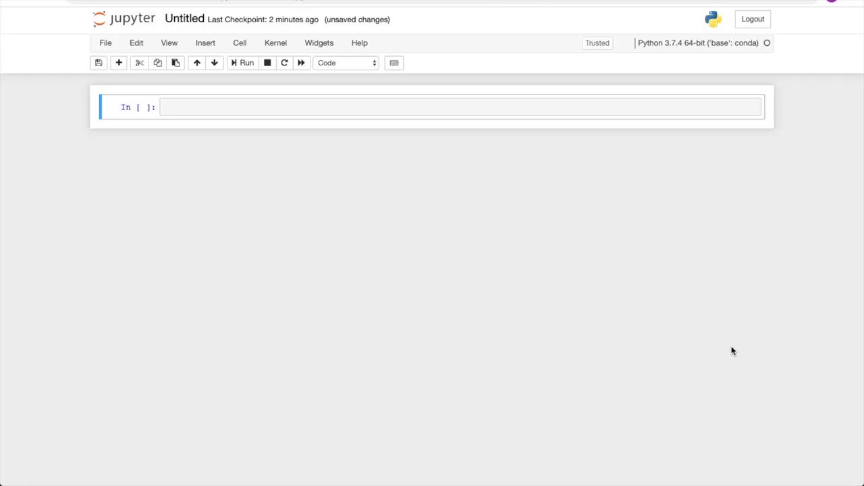
Task: Open the cell type dropdown showing Code
Action: (x=346, y=63)
